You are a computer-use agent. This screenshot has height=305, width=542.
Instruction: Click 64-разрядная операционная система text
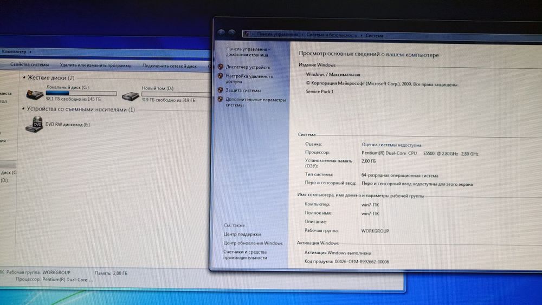(x=399, y=175)
